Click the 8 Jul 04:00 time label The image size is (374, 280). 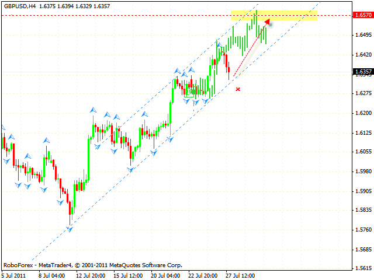pyautogui.click(x=52, y=276)
